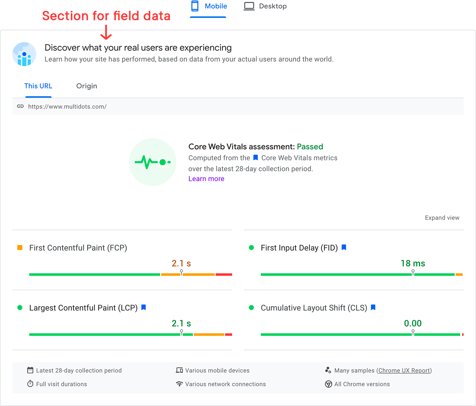Click the real users globe illustration
476x406 pixels.
point(24,54)
